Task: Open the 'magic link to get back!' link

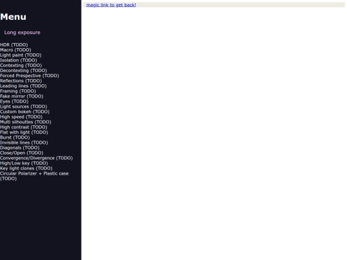Action: pyautogui.click(x=111, y=5)
